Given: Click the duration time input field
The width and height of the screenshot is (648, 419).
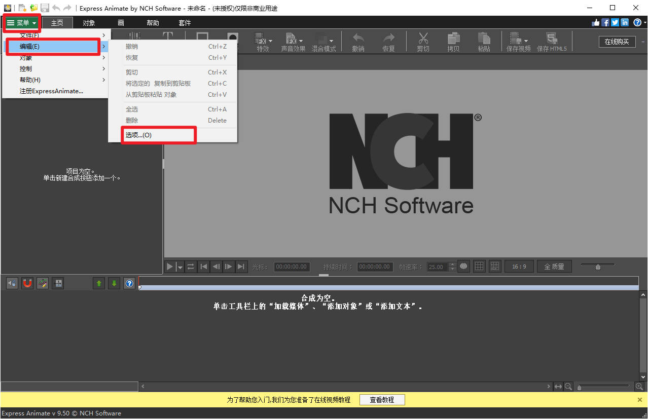Looking at the screenshot, I should (375, 266).
